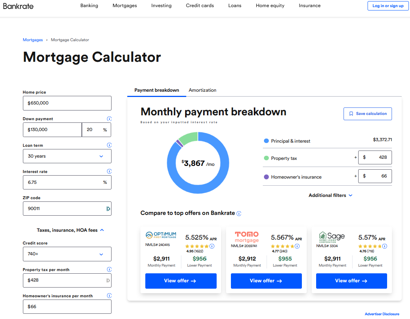View offer from Optimum First Mortgage

tap(181, 281)
